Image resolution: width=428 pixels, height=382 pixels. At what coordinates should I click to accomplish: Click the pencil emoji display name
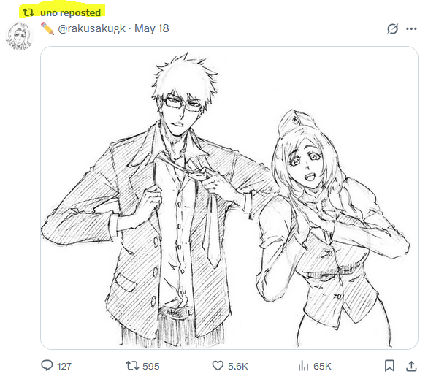point(47,28)
